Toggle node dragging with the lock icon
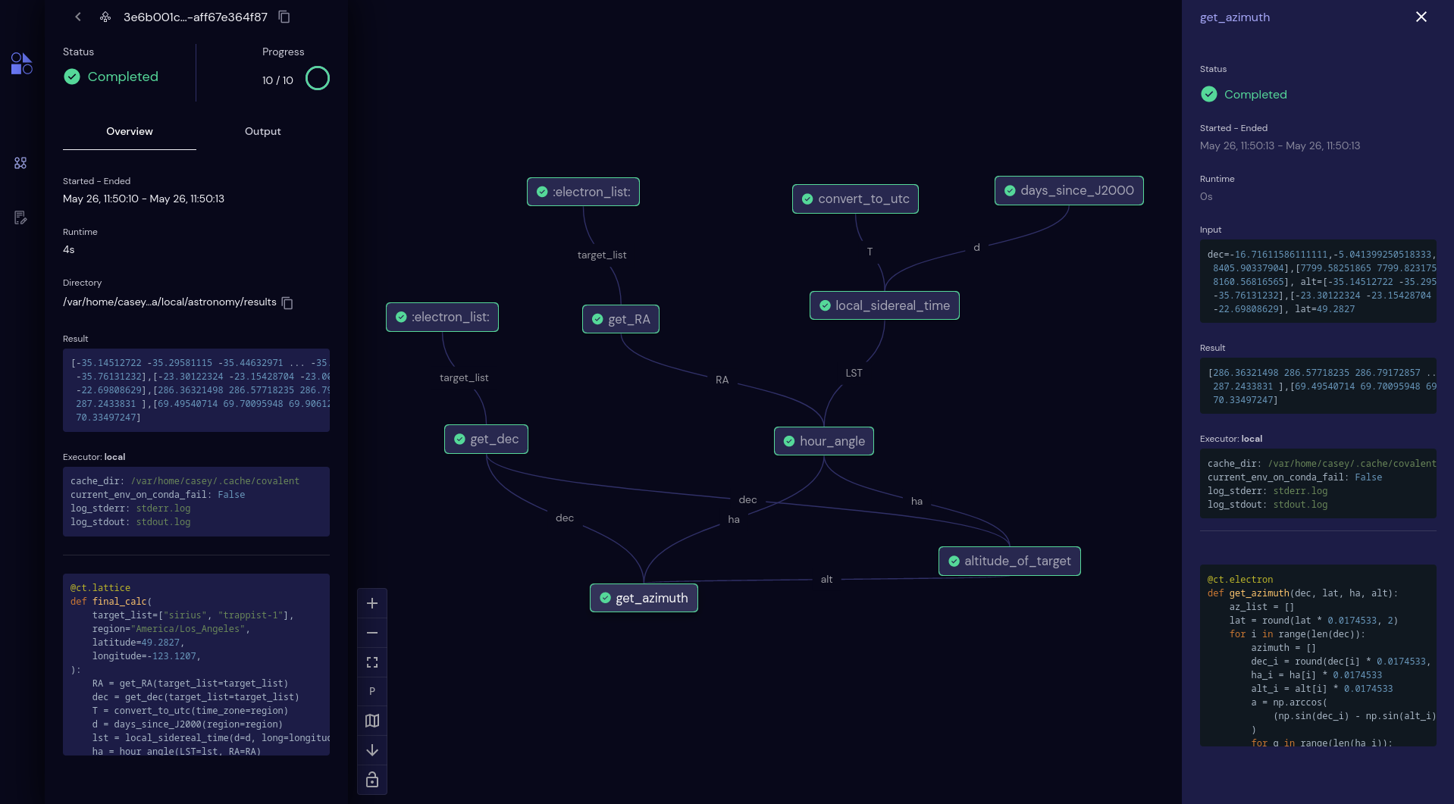The image size is (1454, 804). [371, 779]
